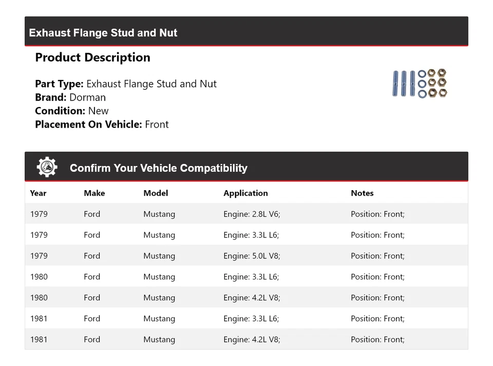Image resolution: width=493 pixels, height=366 pixels.
Task: Open the stud and nut product thumbnail
Action: click(420, 84)
